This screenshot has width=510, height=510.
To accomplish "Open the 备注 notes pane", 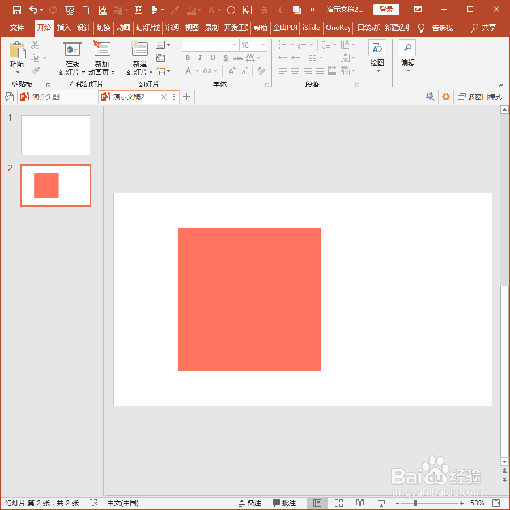I will coord(250,503).
